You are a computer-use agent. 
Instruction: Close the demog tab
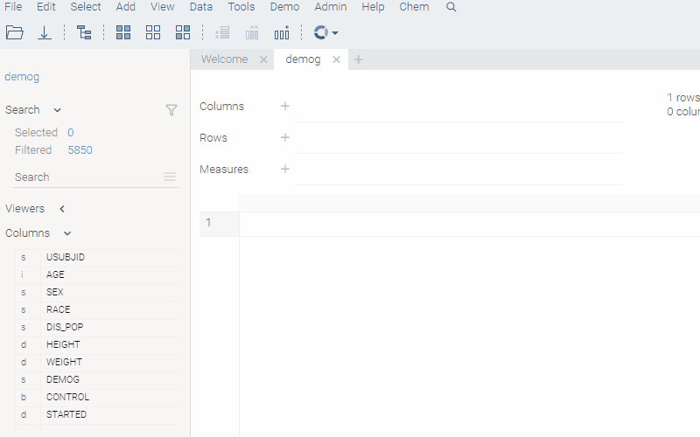[336, 60]
